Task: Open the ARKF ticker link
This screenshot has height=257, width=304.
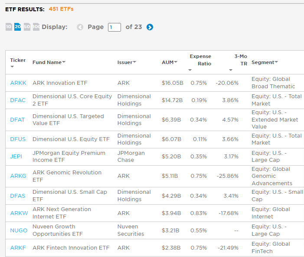Action: pyautogui.click(x=18, y=248)
